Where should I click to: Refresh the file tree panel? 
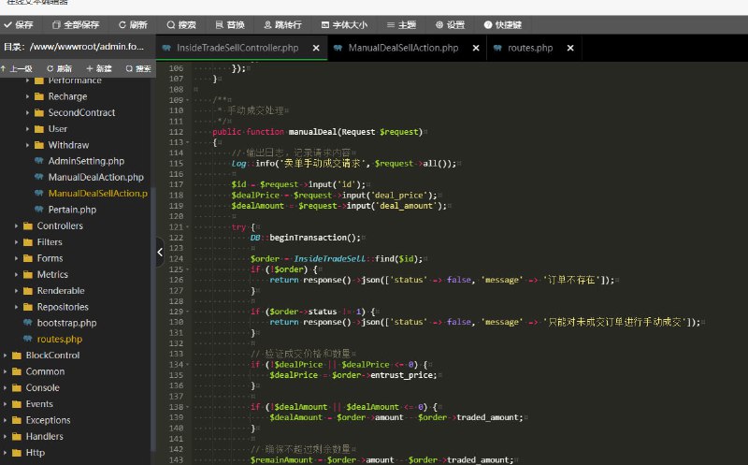click(x=60, y=68)
